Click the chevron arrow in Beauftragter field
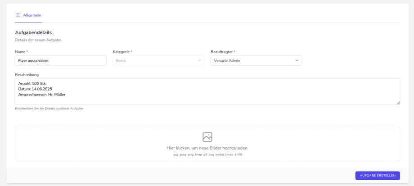This screenshot has height=186, width=414. (x=297, y=60)
